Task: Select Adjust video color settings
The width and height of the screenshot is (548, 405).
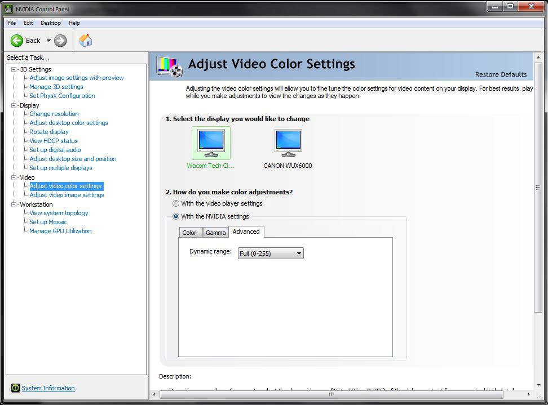Action: click(x=66, y=186)
